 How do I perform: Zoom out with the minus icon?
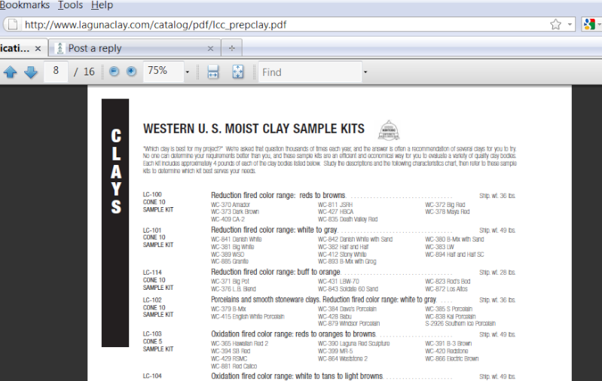tap(114, 72)
